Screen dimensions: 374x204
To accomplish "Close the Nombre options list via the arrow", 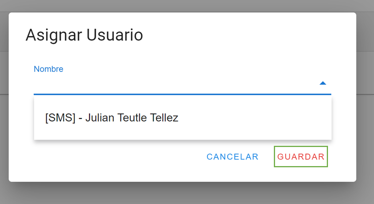I will [x=323, y=83].
